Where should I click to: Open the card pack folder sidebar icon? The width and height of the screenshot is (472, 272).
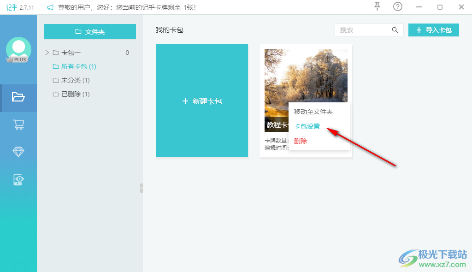(x=18, y=97)
